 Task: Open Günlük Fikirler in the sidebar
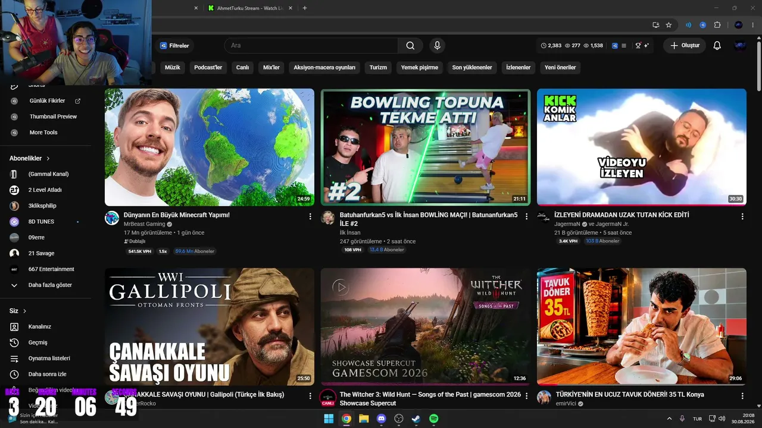[x=46, y=101]
